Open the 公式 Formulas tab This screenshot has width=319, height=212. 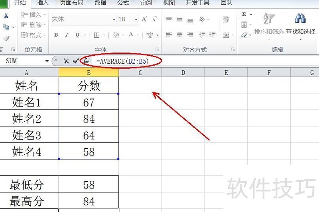pos(123,2)
